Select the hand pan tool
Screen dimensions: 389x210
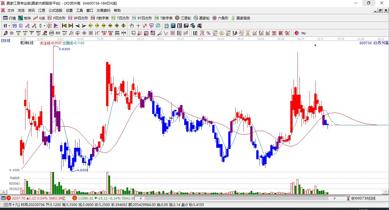tap(132, 26)
